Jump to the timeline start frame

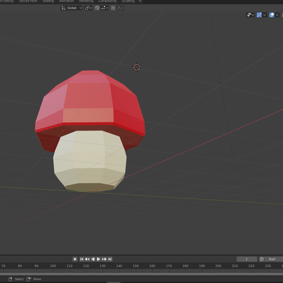82,259
